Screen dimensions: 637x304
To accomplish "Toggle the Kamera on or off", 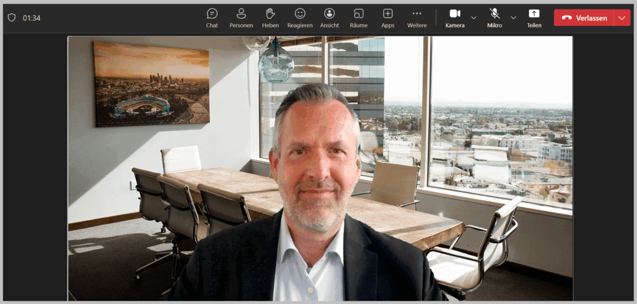I will click(455, 18).
